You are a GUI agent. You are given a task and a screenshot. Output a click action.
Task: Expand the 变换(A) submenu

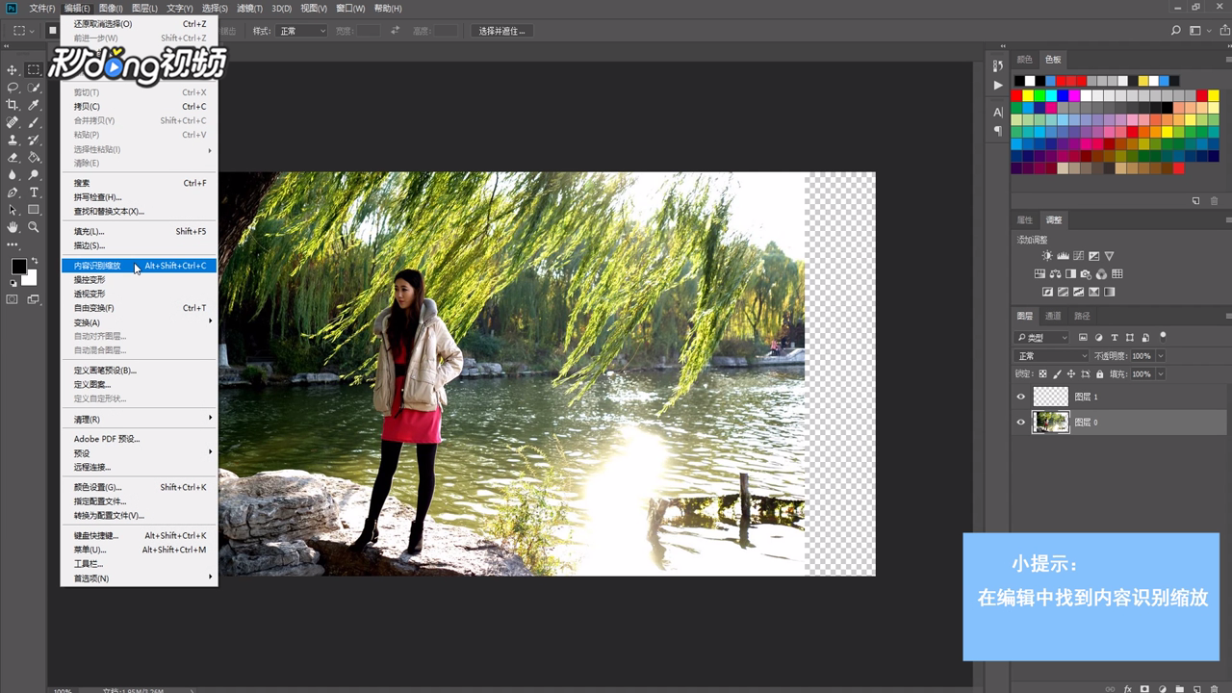(x=140, y=322)
